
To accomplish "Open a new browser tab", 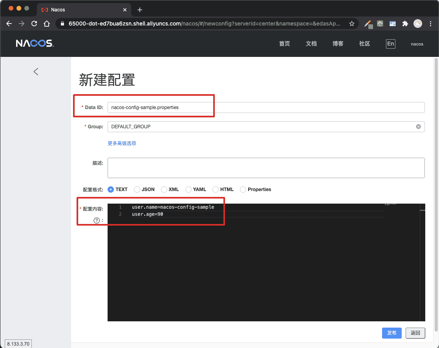I will coord(140,10).
